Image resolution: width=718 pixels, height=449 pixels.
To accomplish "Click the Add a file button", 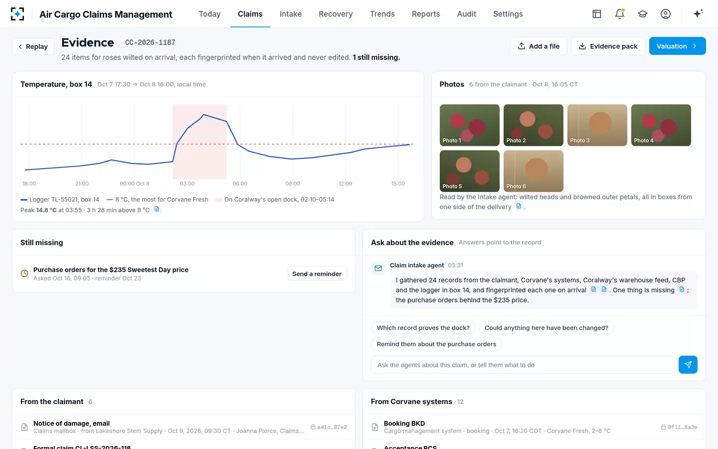I will click(x=538, y=46).
